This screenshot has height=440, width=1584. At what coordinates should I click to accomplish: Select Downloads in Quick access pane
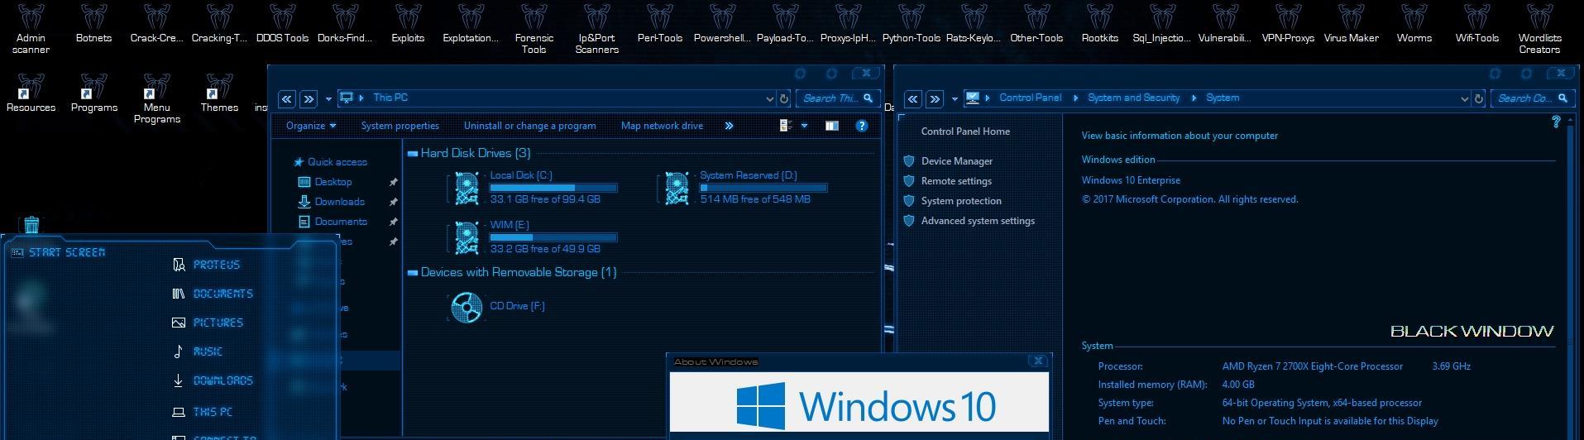point(339,202)
